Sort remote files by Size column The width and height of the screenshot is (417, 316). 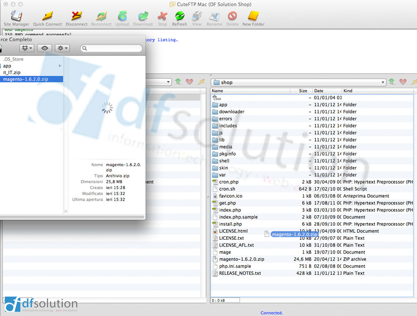(x=301, y=91)
